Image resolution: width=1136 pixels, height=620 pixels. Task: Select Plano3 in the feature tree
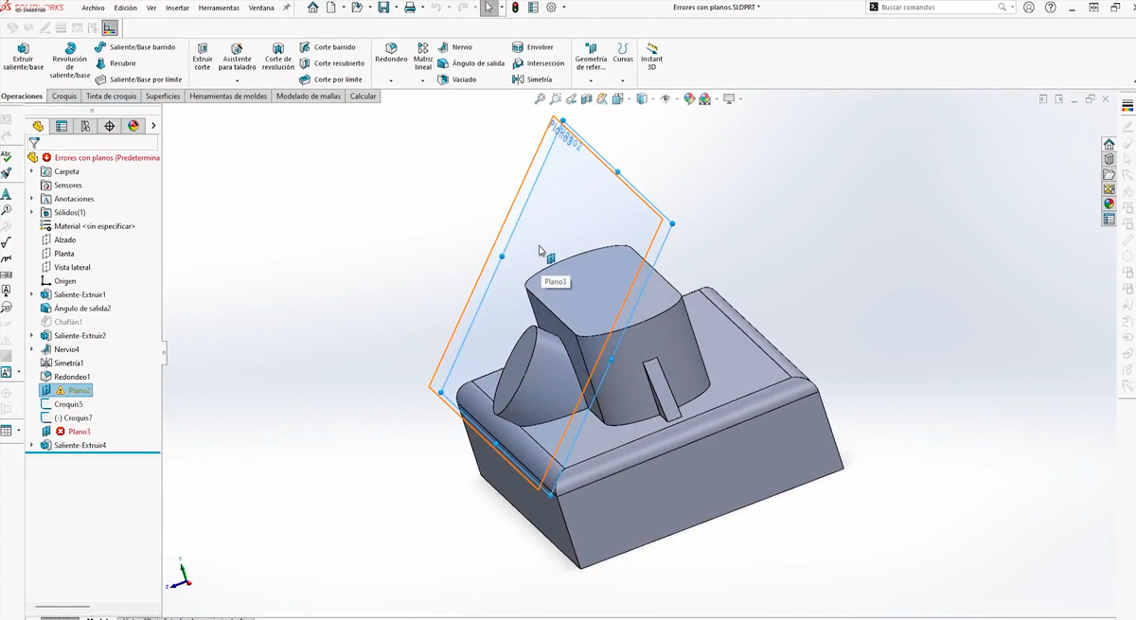pyautogui.click(x=79, y=432)
